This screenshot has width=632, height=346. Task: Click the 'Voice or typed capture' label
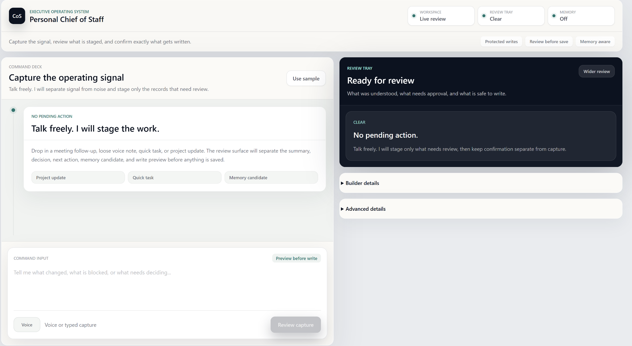pyautogui.click(x=70, y=325)
